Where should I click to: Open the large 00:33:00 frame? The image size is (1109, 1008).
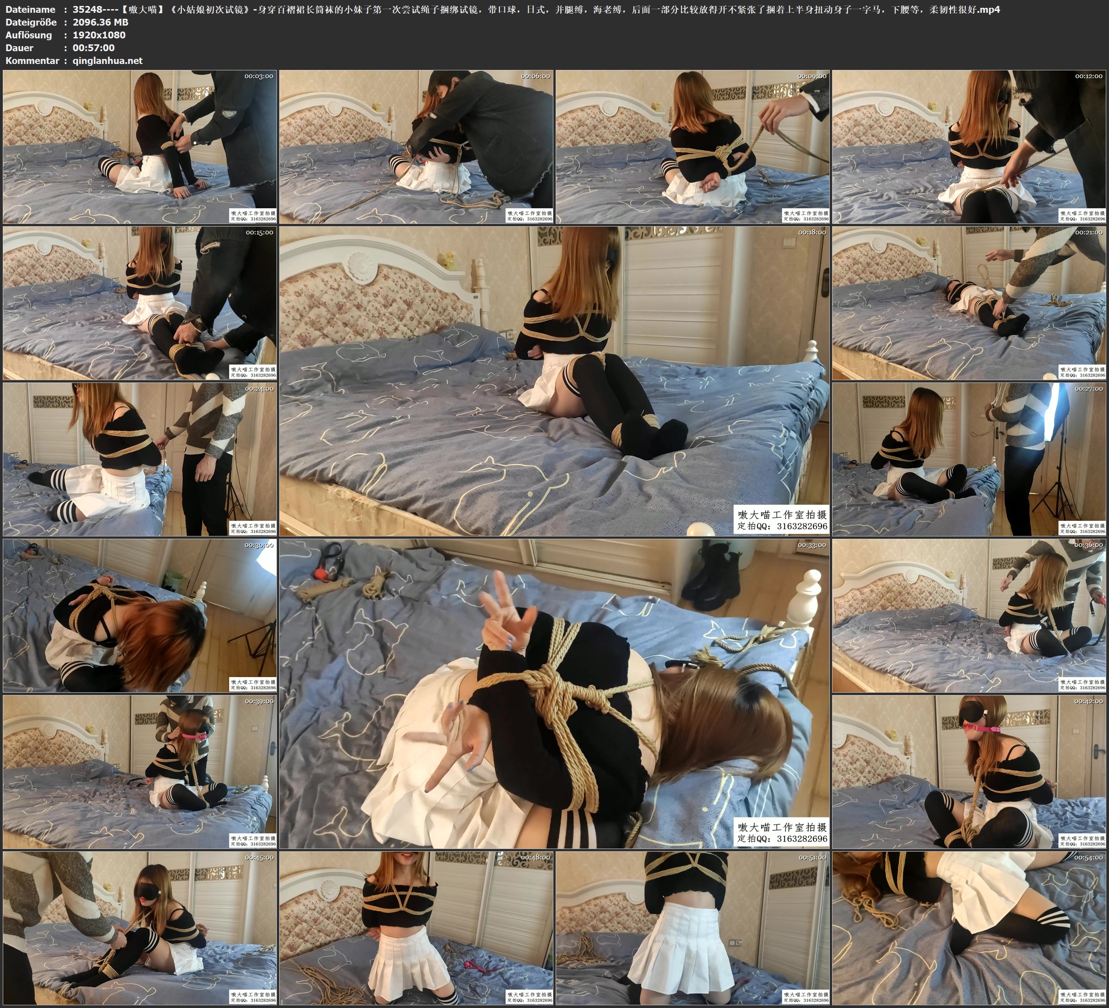554,693
